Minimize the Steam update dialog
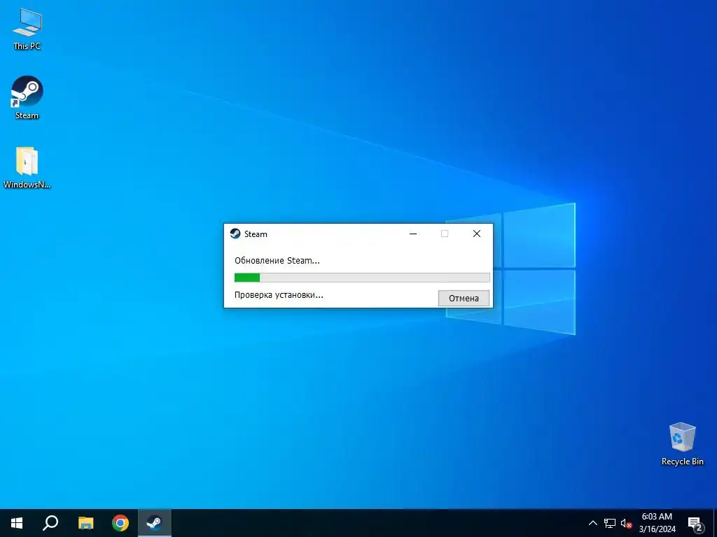717x537 pixels. (x=413, y=234)
